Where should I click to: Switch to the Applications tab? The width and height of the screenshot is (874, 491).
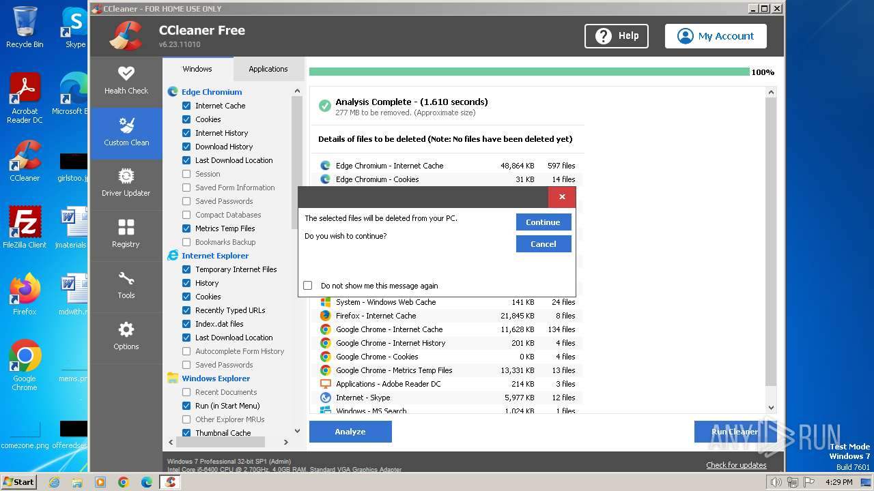pos(268,69)
